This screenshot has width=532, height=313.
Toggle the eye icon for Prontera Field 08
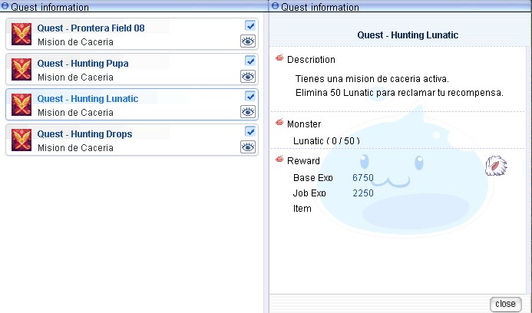point(248,41)
